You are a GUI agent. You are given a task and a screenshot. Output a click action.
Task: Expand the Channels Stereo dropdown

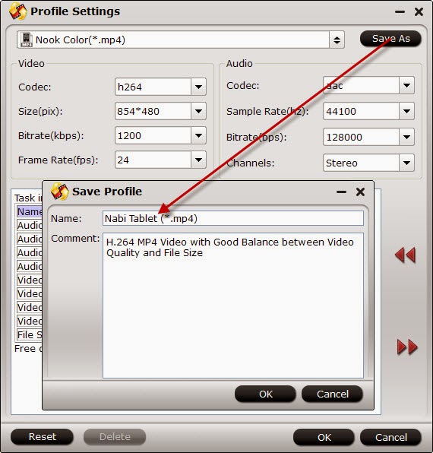(x=406, y=163)
